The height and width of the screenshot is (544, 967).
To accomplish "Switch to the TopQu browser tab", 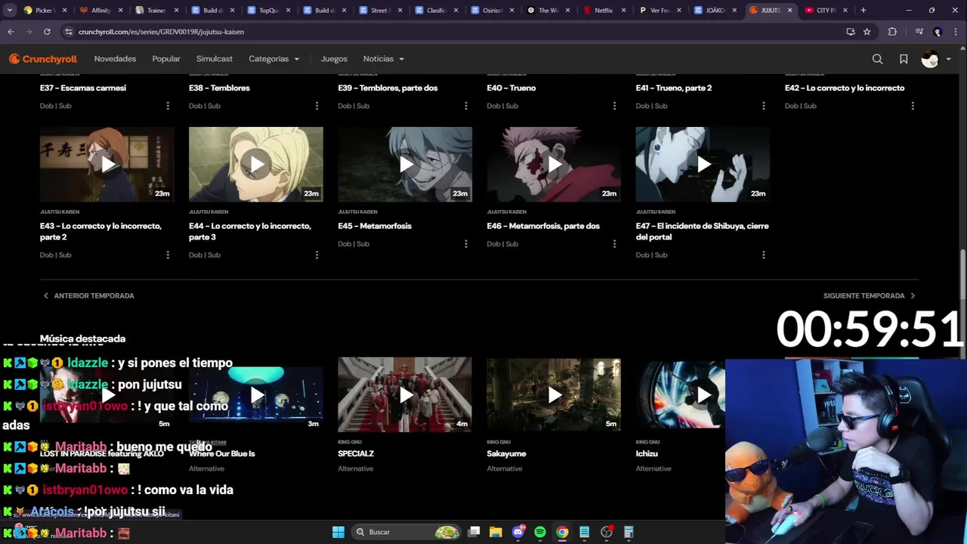I will click(x=268, y=11).
